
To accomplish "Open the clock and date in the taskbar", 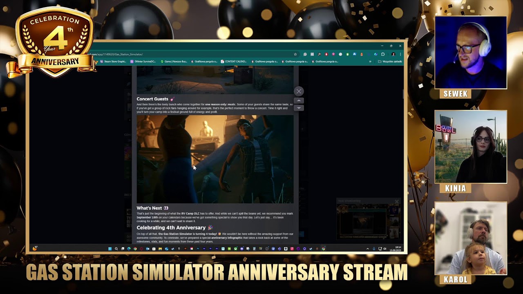I will (x=396, y=249).
